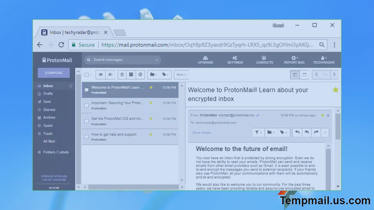Screen dimensions: 374x210
Task: Mark message as spam using toolbar icon
Action: (x=140, y=75)
